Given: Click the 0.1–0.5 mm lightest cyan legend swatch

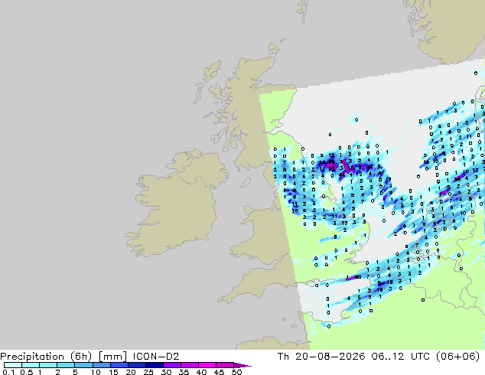Looking at the screenshot, I should (13, 365).
